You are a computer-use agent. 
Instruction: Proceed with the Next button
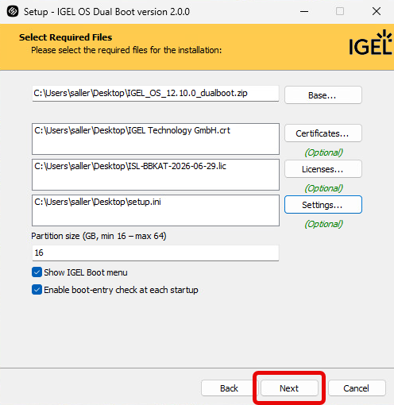(289, 388)
